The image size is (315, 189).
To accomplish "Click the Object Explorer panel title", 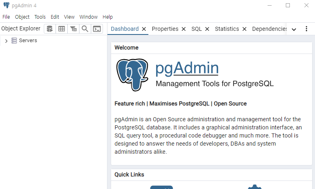I will click(21, 28).
